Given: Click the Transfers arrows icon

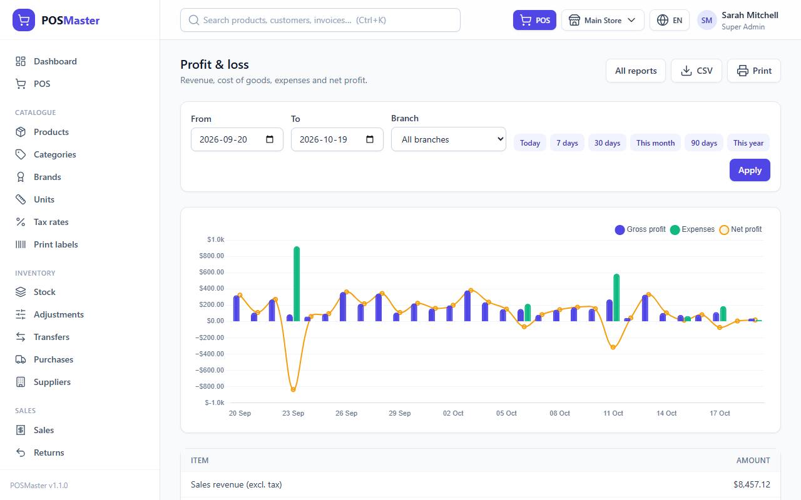Looking at the screenshot, I should (21, 337).
